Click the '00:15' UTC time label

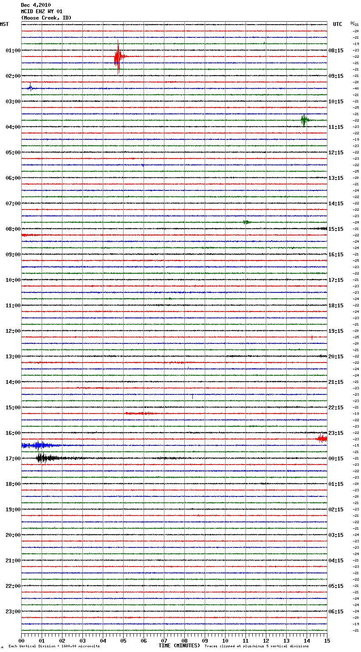pyautogui.click(x=336, y=459)
